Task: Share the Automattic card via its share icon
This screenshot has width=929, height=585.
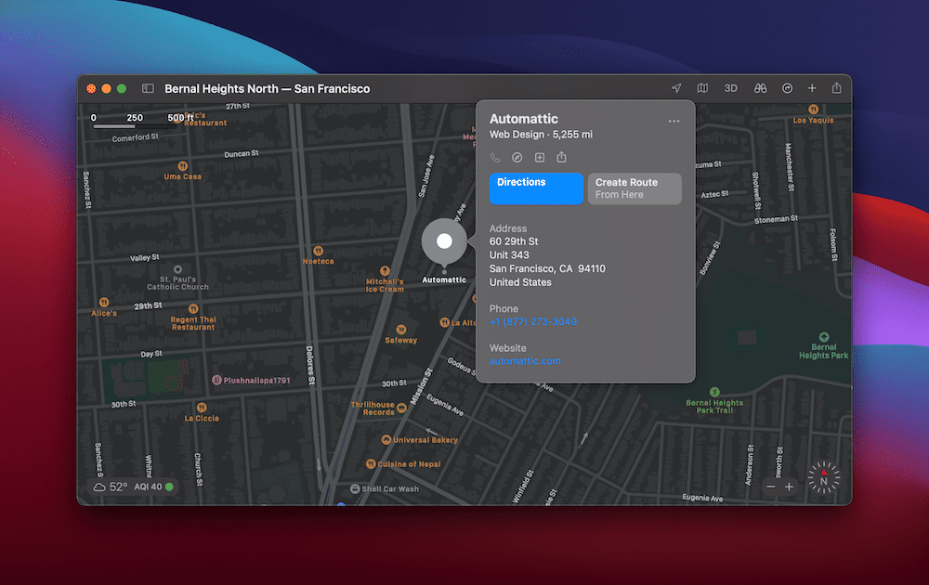Action: click(x=562, y=157)
